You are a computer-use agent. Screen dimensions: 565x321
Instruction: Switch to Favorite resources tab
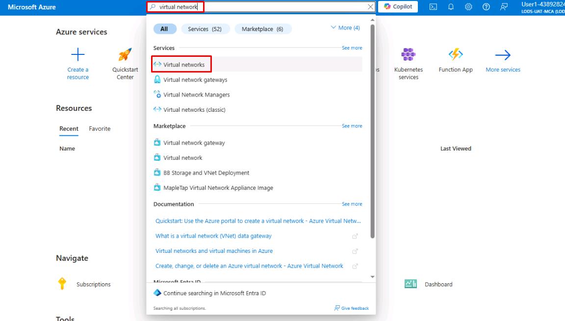(100, 129)
